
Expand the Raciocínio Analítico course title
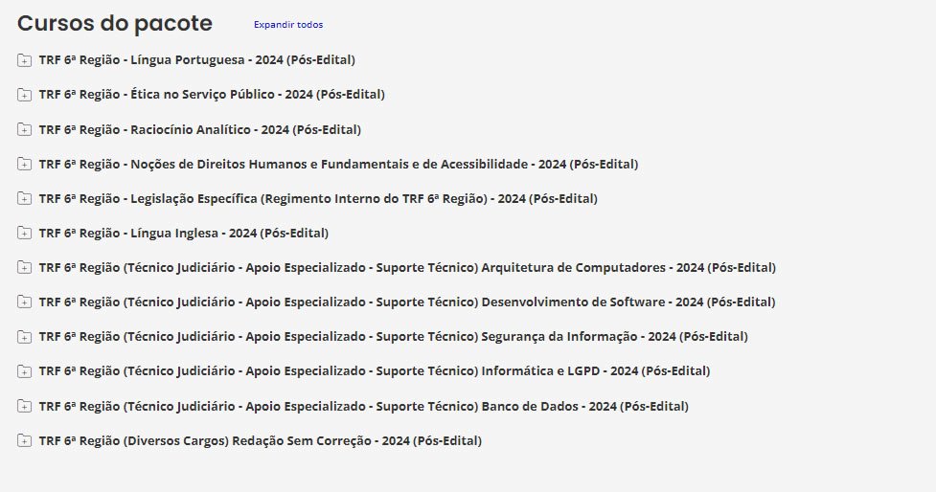point(199,129)
